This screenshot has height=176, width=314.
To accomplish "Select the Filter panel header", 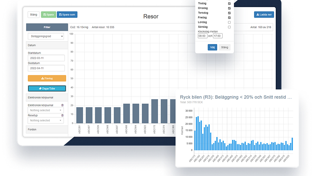I will point(47,27).
